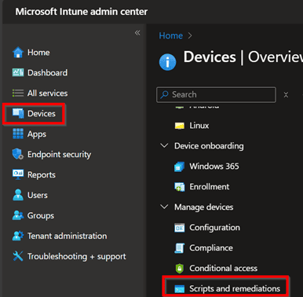Click the X beside the search box
Viewport: 303px width, 297px height.
tap(286, 94)
